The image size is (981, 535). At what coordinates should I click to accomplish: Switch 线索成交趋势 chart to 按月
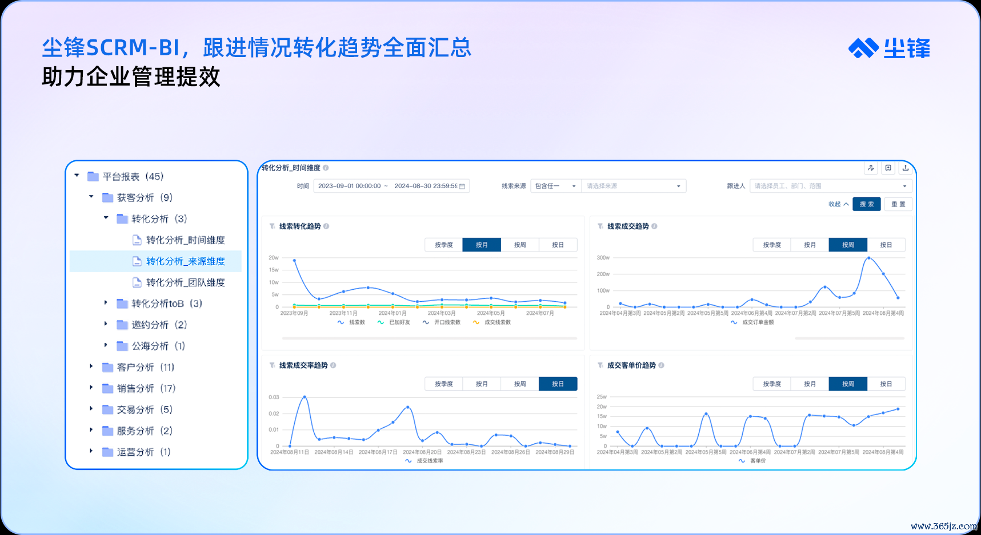click(810, 245)
